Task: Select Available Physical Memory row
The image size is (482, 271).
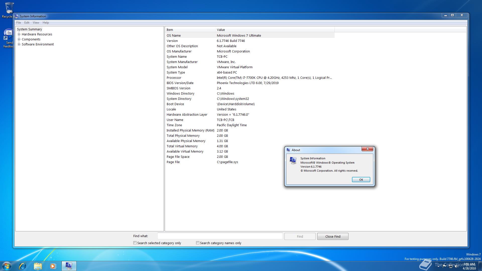Action: [250, 141]
